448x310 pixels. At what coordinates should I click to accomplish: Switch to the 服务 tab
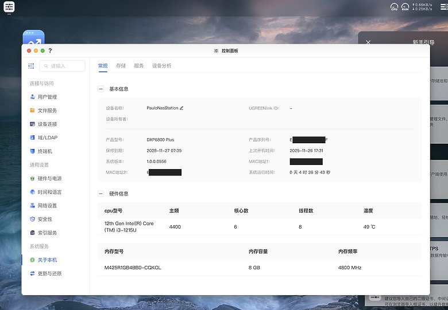click(x=138, y=66)
